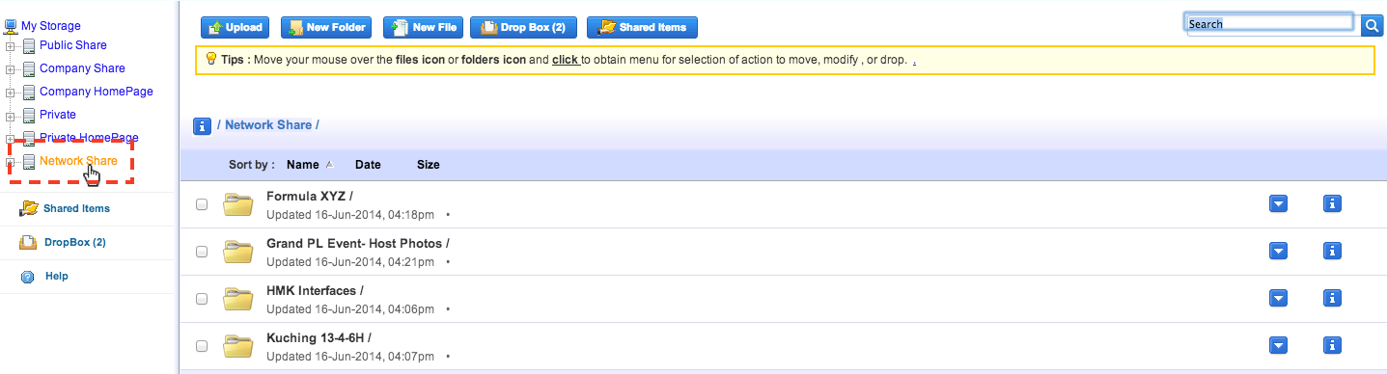
Task: Open info icon beside Network Share breadcrumb
Action: (x=203, y=126)
